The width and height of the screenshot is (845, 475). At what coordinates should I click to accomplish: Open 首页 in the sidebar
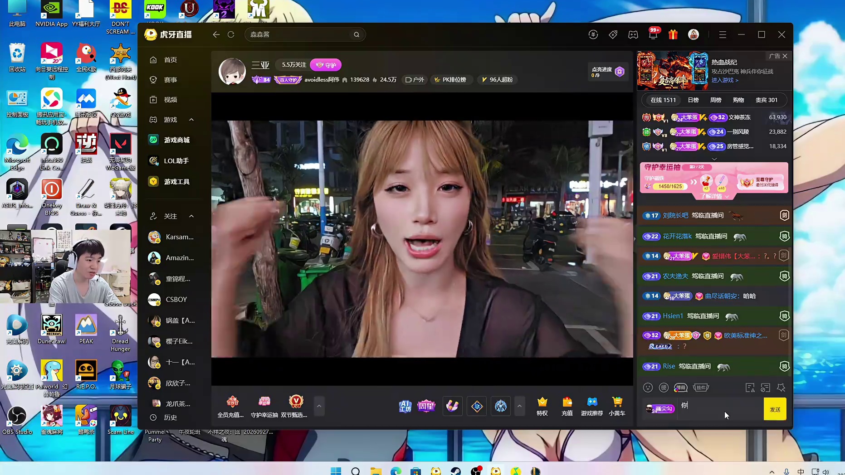(171, 60)
